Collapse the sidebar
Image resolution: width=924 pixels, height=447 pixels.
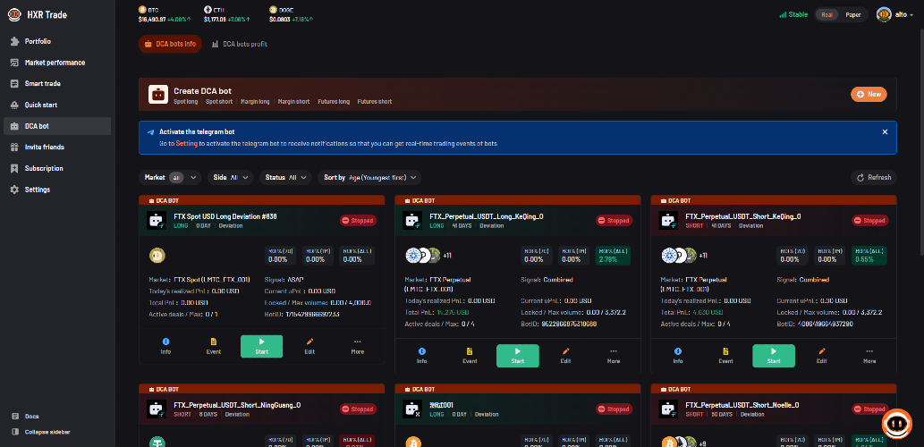[x=41, y=432]
